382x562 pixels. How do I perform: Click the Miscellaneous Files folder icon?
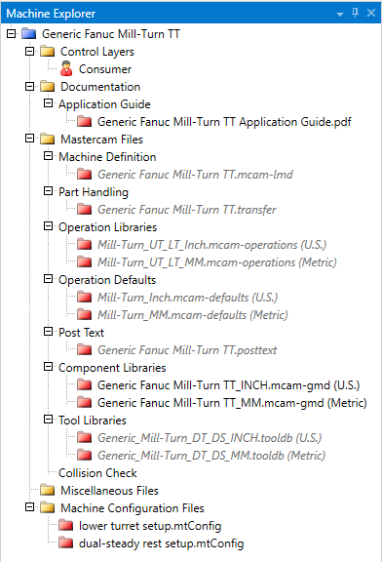point(47,491)
